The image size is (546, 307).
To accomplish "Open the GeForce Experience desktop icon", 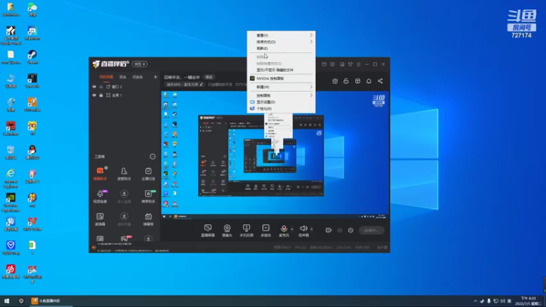I will (x=11, y=202).
